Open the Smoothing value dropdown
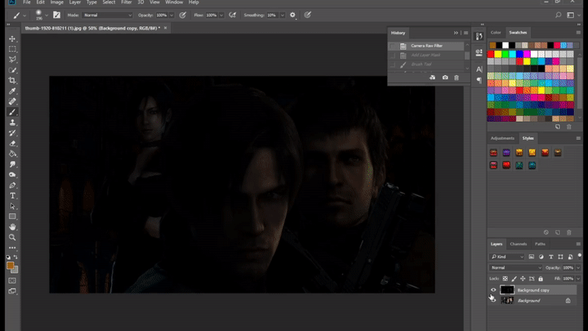The image size is (588, 331). point(283,15)
